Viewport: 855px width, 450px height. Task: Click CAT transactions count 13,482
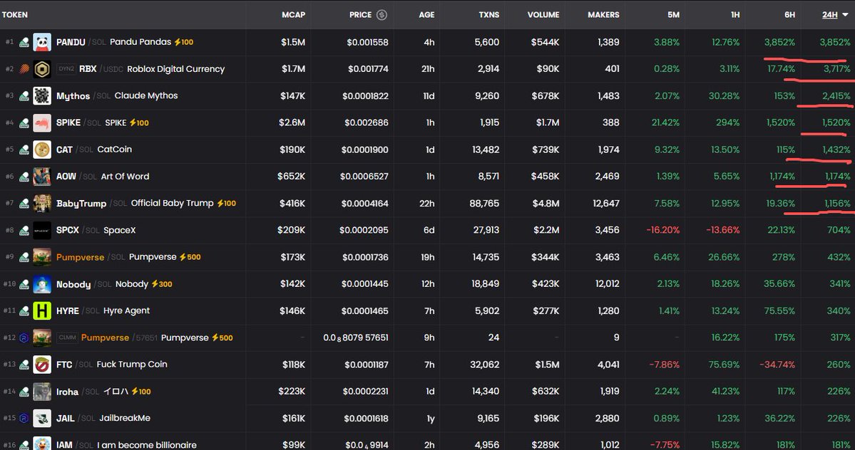pos(484,150)
